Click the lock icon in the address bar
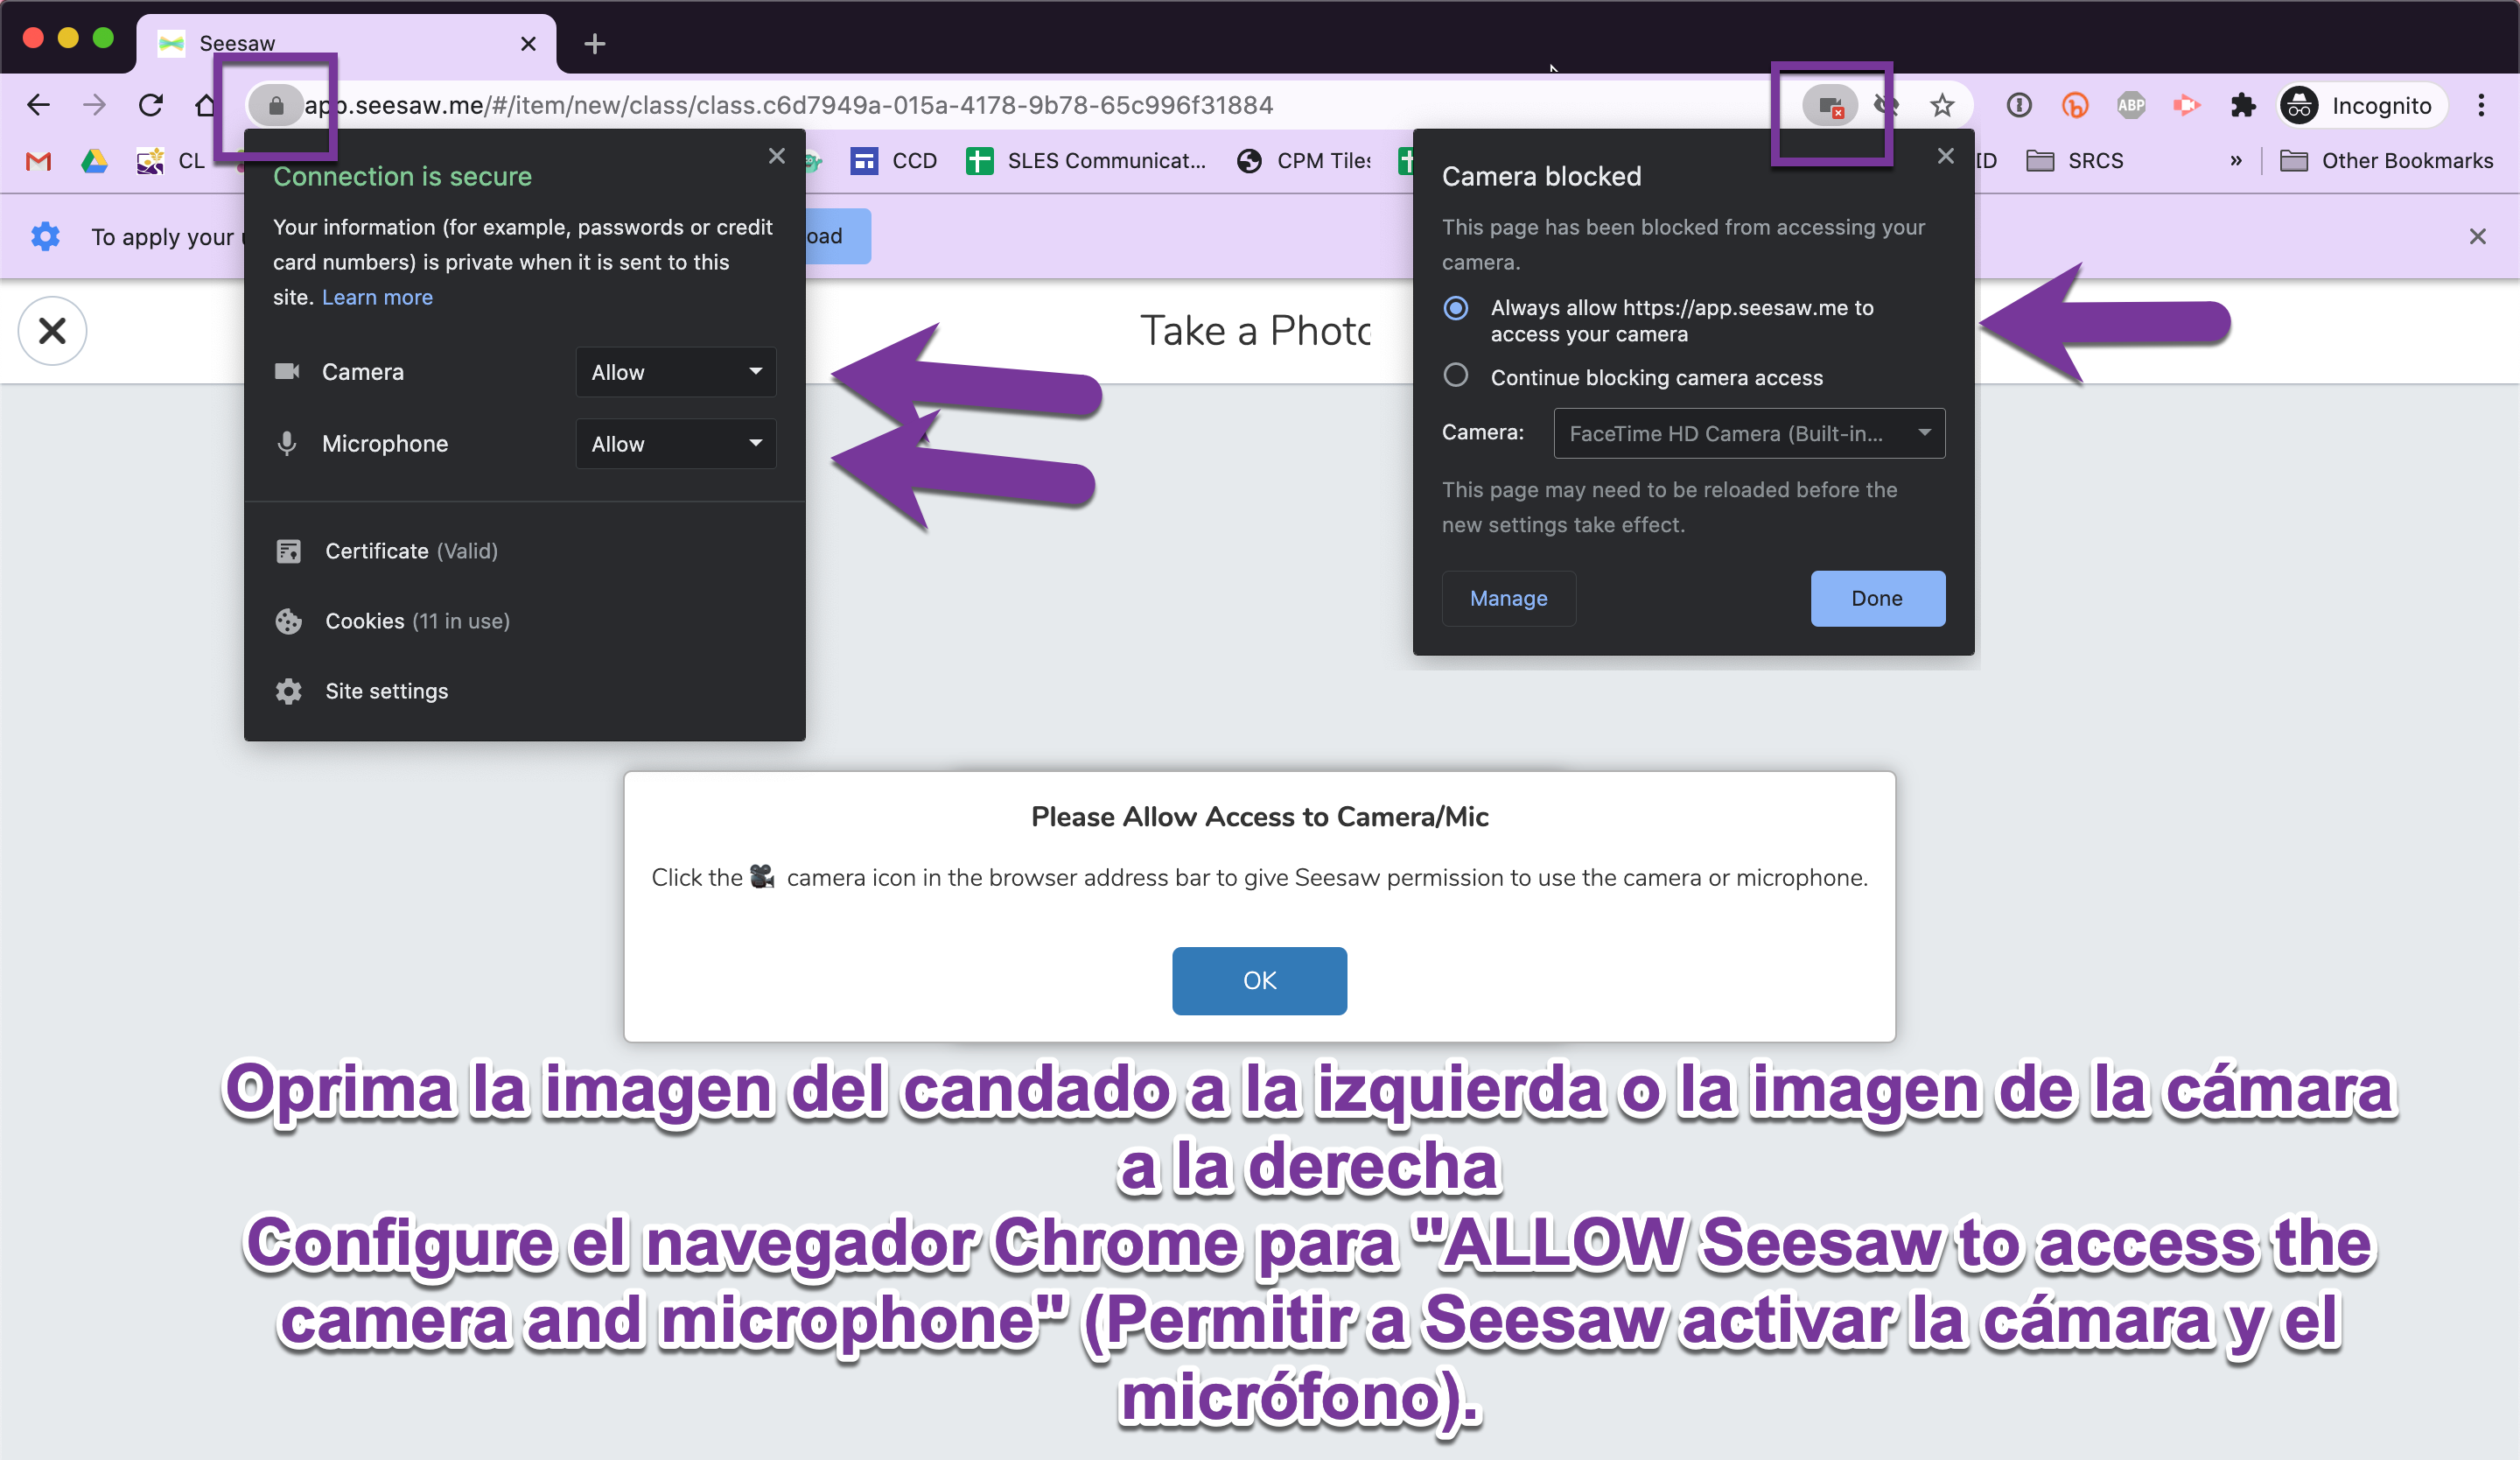This screenshot has width=2520, height=1460. coord(276,105)
